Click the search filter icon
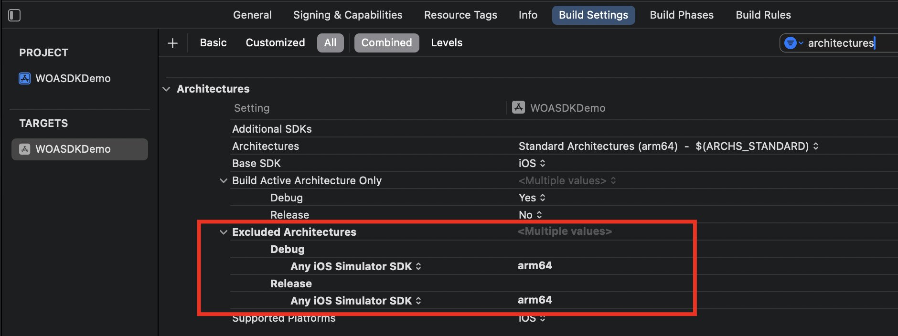 pyautogui.click(x=791, y=43)
